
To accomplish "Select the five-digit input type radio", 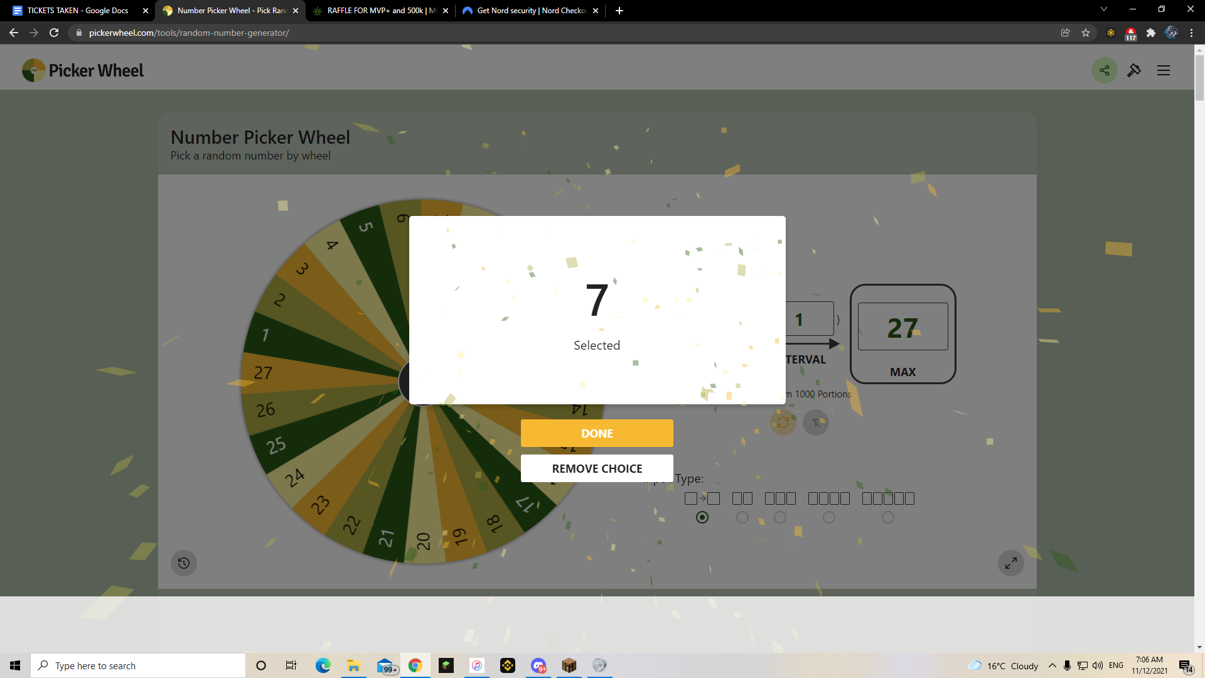I will [888, 517].
